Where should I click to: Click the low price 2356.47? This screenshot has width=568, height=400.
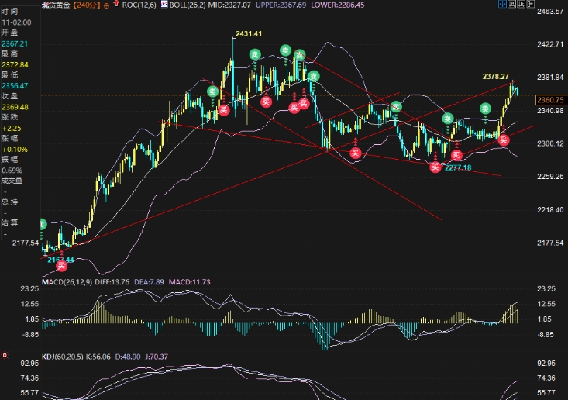(15, 86)
